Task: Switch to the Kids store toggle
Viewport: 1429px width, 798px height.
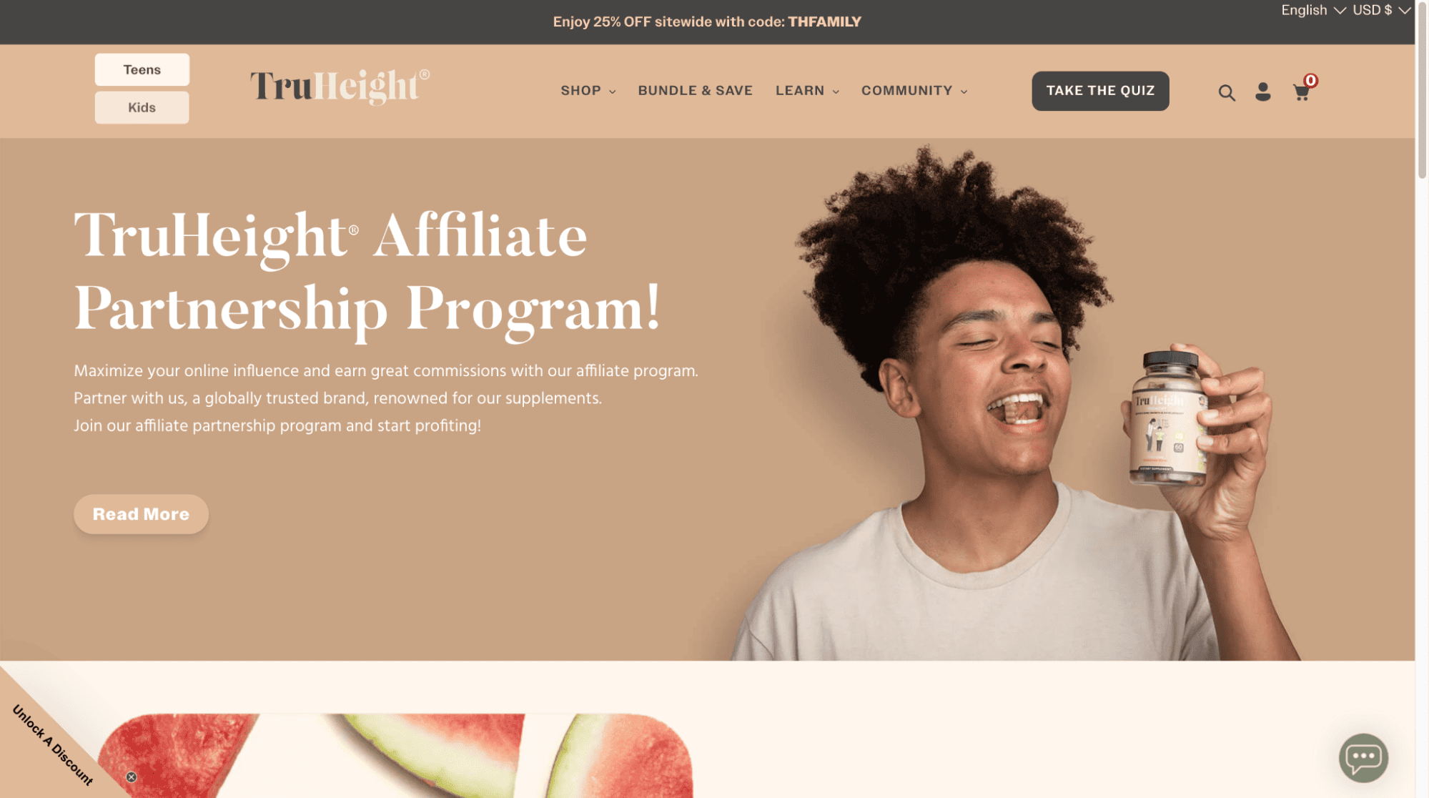Action: point(142,107)
